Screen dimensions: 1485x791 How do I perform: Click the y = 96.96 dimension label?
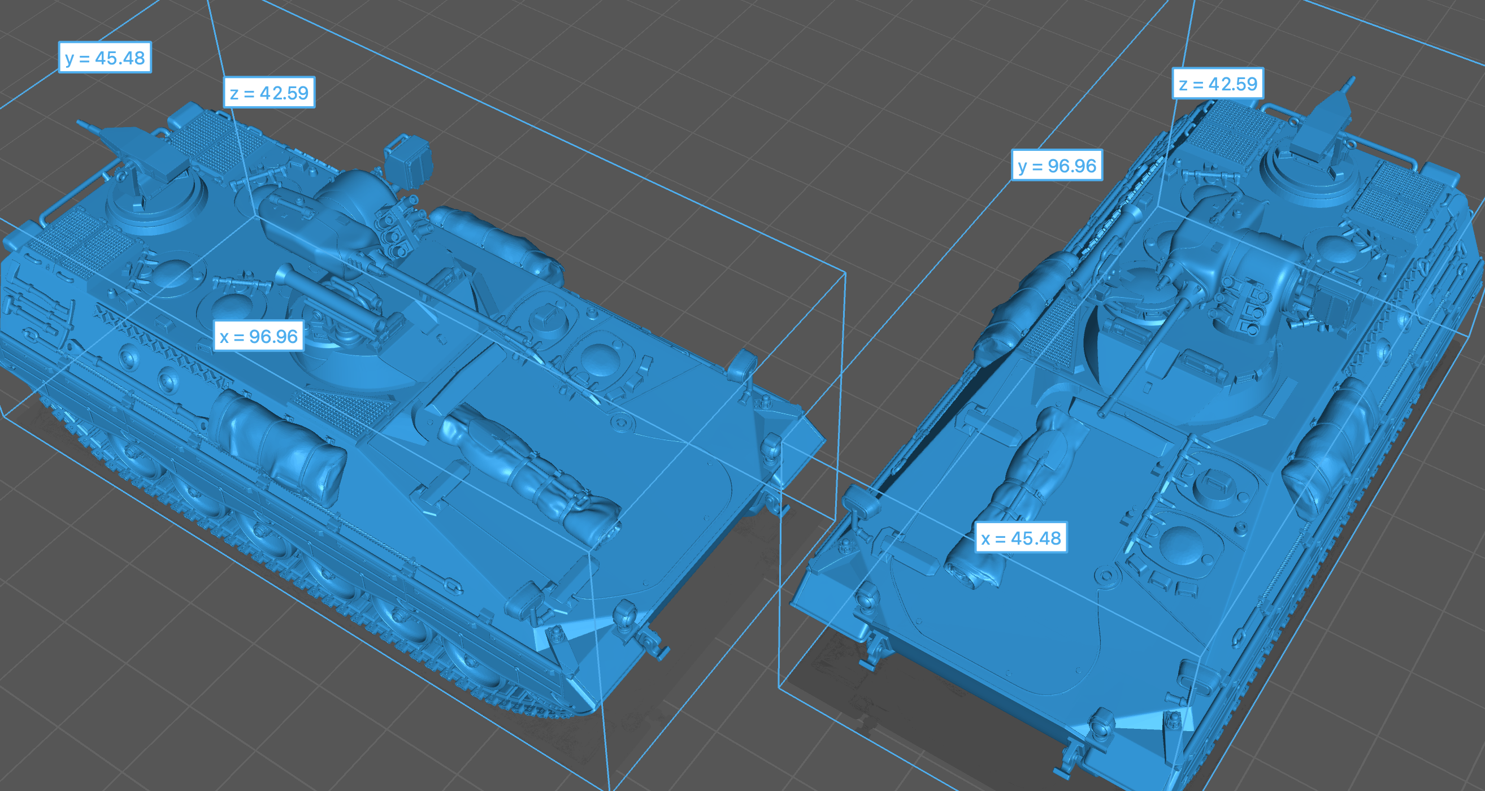click(x=1057, y=166)
